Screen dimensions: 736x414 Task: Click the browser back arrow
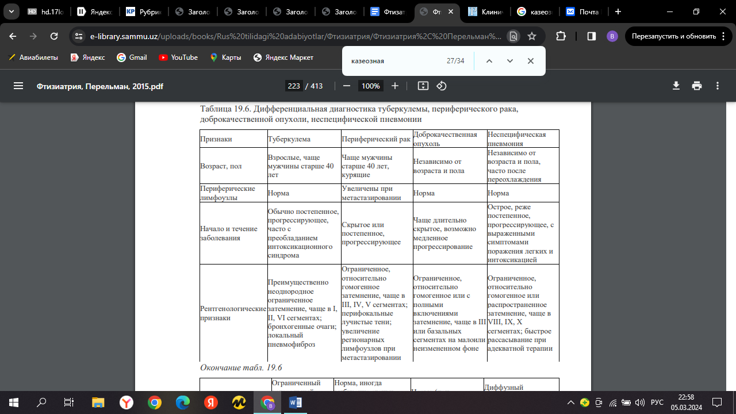(x=13, y=36)
